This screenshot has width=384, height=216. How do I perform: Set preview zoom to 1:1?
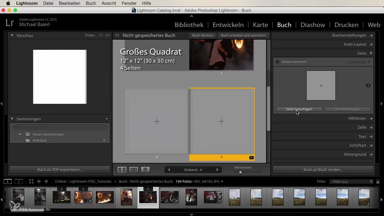coord(100,35)
